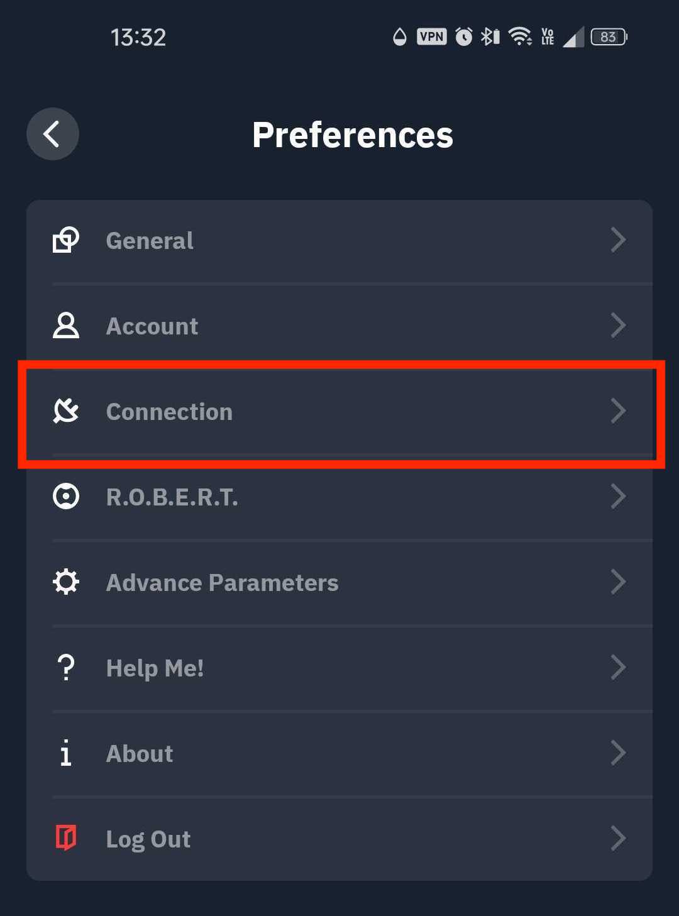
Task: Tap the Account person icon
Action: pos(65,326)
